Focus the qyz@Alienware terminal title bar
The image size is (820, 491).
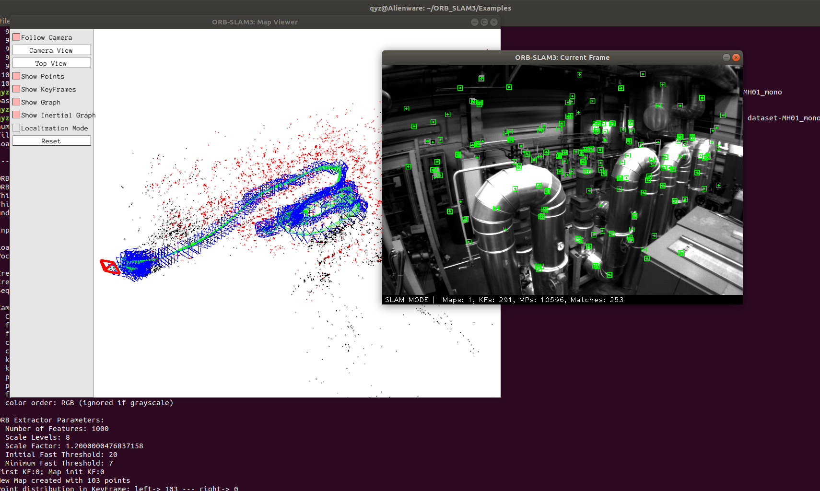click(x=440, y=8)
